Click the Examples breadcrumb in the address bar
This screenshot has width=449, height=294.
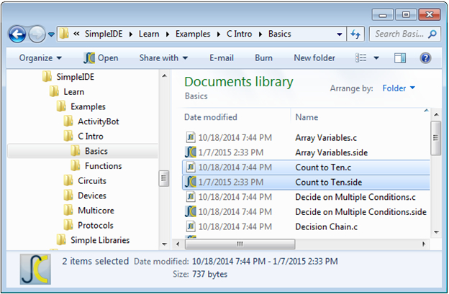193,34
